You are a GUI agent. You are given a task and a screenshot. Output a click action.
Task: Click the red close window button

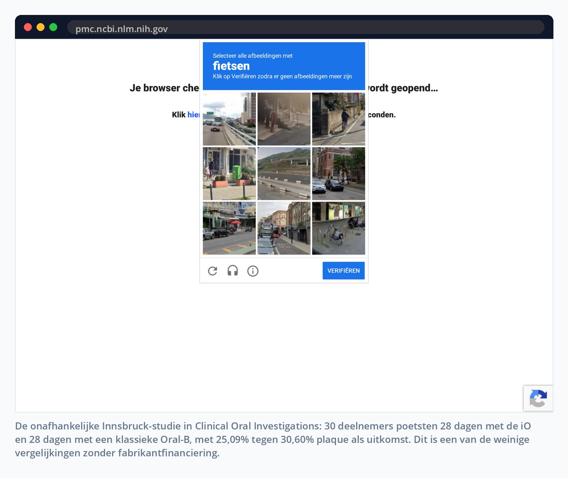[x=28, y=27]
